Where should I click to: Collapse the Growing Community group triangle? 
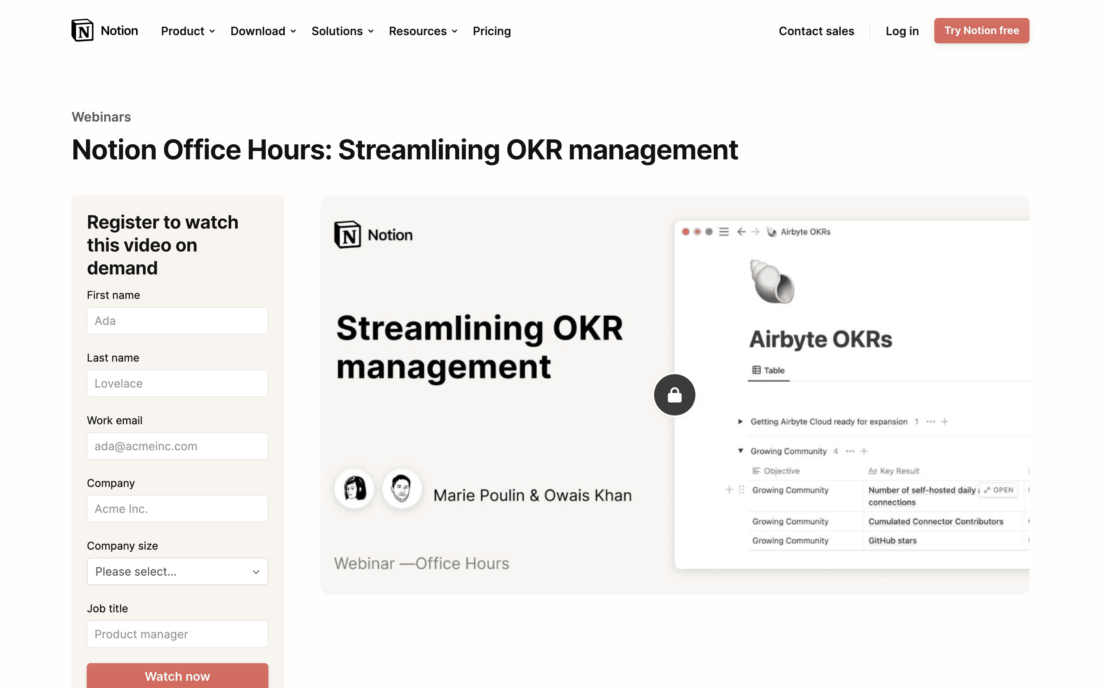[740, 451]
